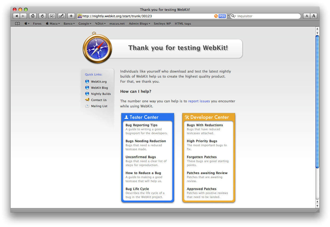Go back using the back arrow button

point(17,16)
